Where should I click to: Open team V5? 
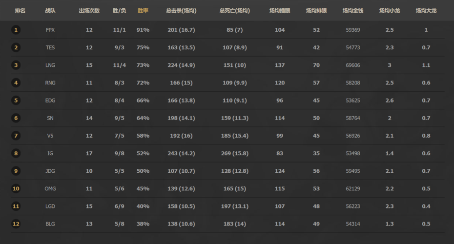point(50,136)
